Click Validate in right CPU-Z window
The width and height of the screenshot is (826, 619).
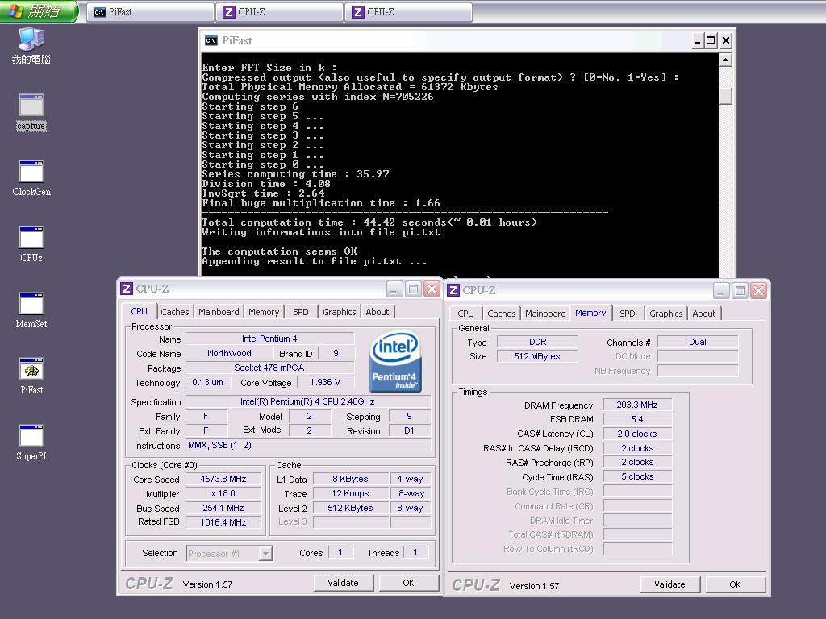pos(670,584)
